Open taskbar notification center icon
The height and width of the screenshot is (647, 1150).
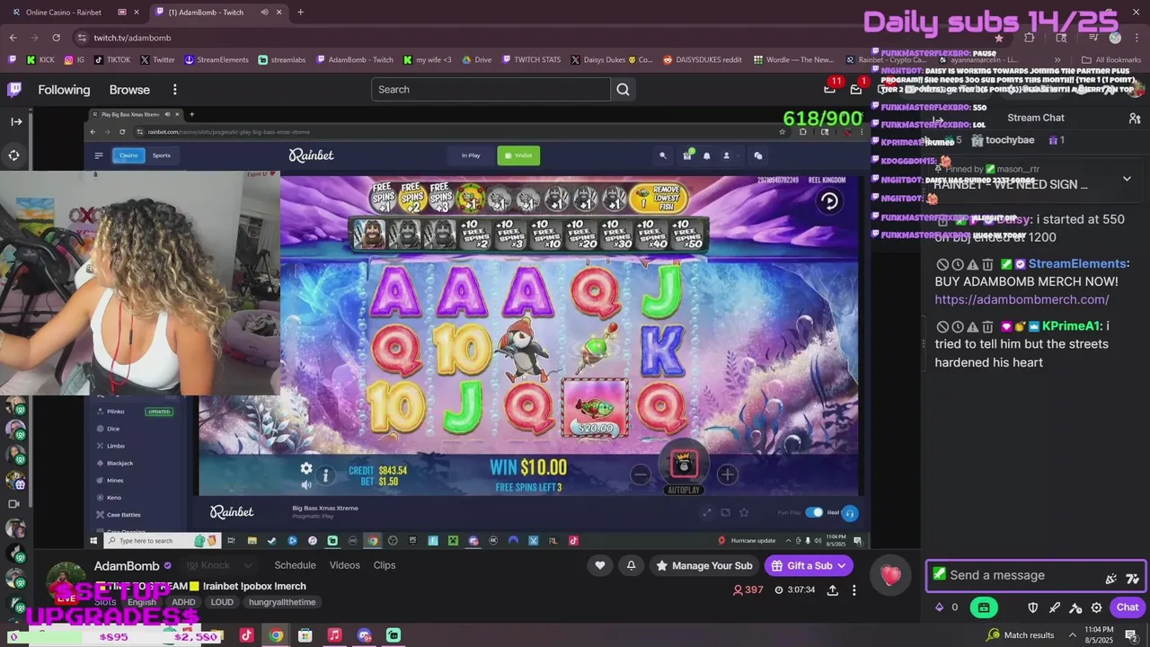1131,635
